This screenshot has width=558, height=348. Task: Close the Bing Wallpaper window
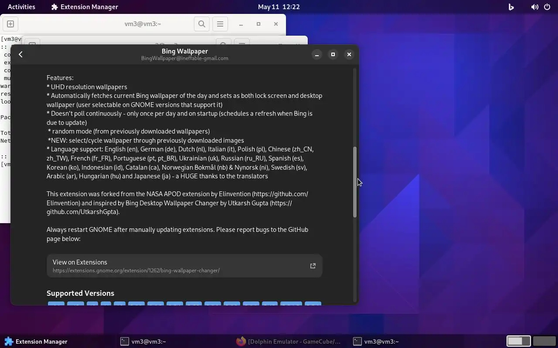[349, 54]
